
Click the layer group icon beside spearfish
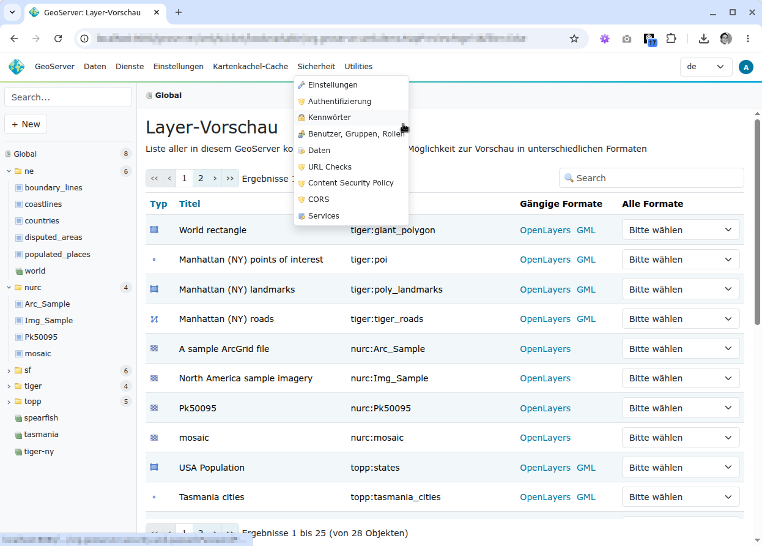18,418
